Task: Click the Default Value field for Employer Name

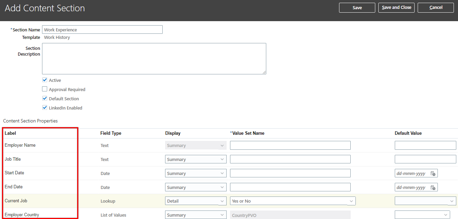Action: coord(425,145)
